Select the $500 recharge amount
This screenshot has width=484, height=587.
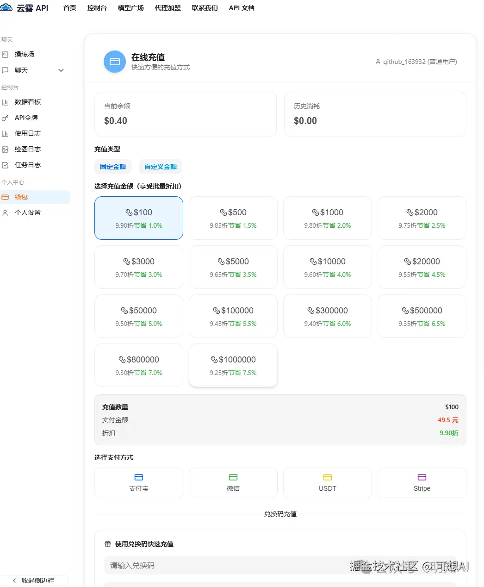(233, 218)
